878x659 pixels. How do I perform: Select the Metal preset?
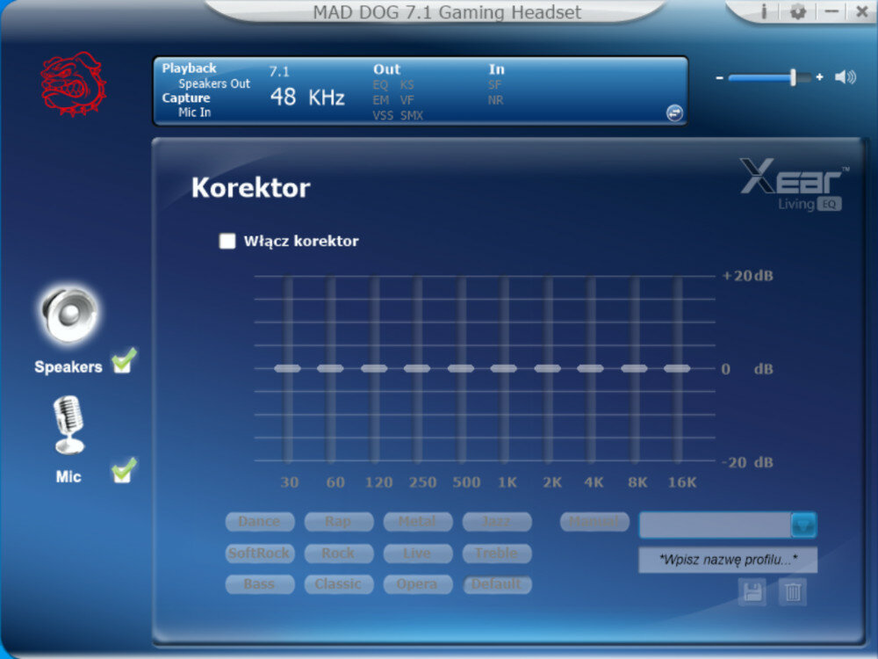[x=418, y=522]
